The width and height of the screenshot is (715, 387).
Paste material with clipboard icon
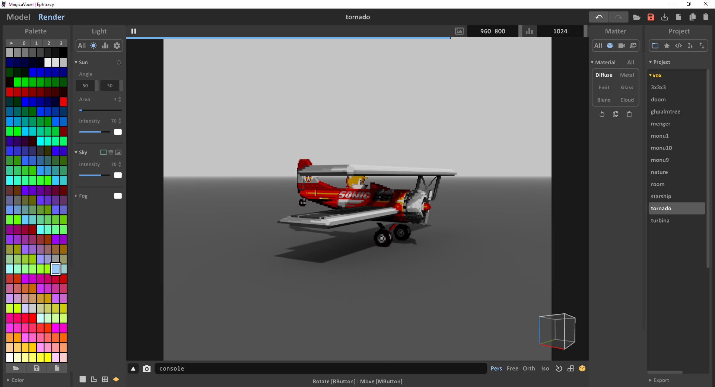(x=629, y=114)
